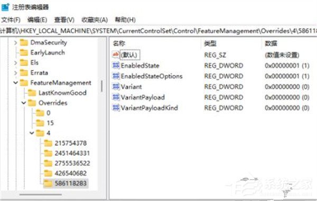Screen dimensions: 317x201
Task: Collapse the FeatureManagement key
Action: click(x=15, y=83)
